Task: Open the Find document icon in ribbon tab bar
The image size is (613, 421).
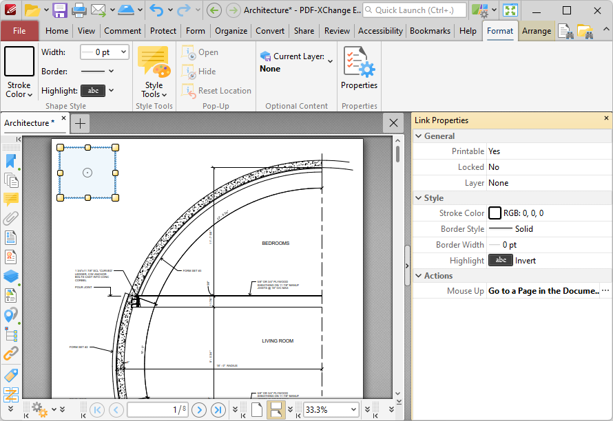Action: [x=565, y=31]
